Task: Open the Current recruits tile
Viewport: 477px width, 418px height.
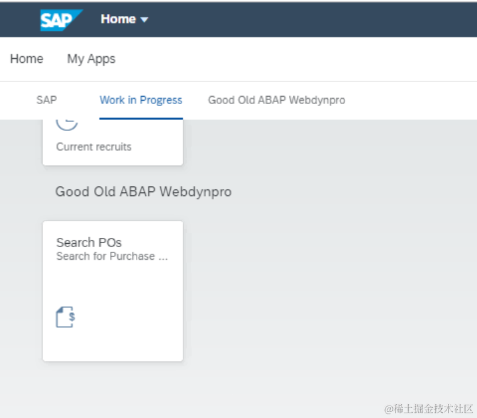Action: point(113,142)
